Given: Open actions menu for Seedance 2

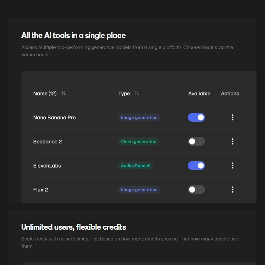Looking at the screenshot, I should tap(233, 141).
